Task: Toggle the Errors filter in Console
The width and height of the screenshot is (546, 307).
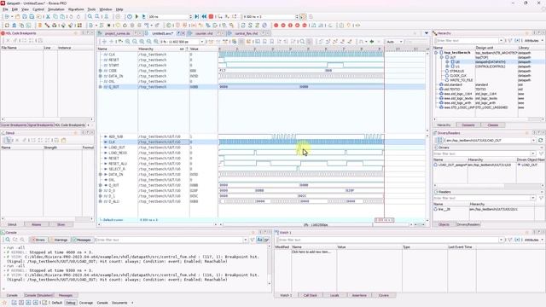Action: pos(38,240)
